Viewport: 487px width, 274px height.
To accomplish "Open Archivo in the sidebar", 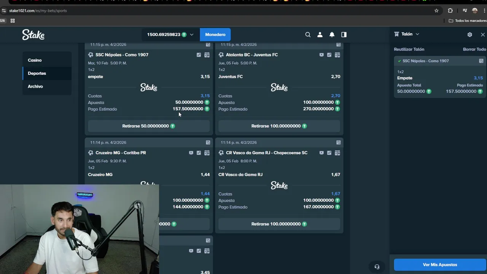I will coord(35,86).
